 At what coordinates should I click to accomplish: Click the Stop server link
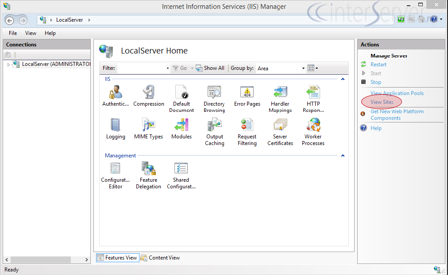[x=376, y=82]
